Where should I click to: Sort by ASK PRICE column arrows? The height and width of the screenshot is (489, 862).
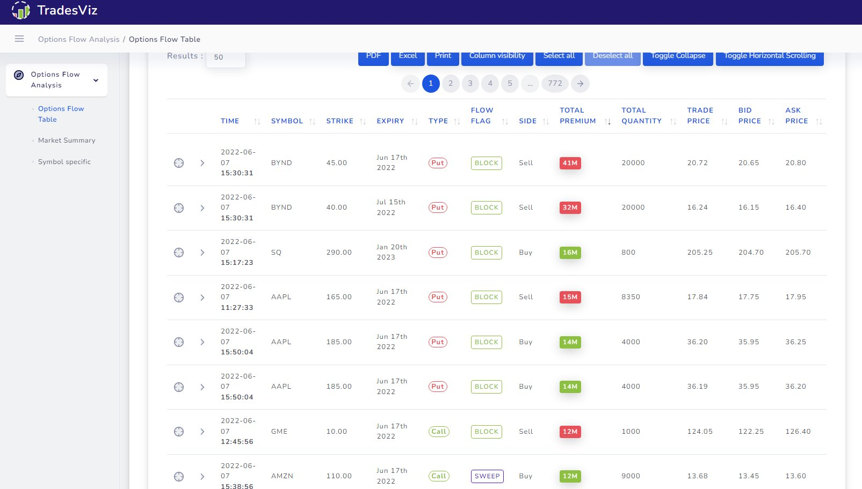point(819,122)
